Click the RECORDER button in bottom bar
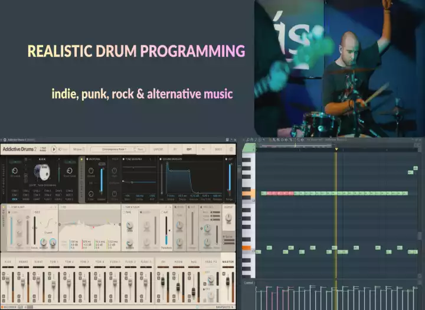 point(8,307)
